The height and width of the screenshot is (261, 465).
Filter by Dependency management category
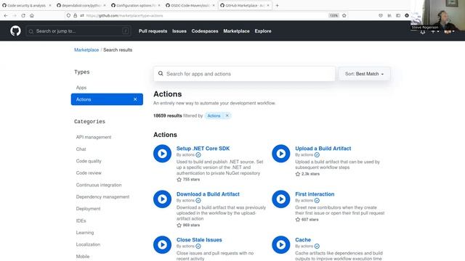click(102, 196)
